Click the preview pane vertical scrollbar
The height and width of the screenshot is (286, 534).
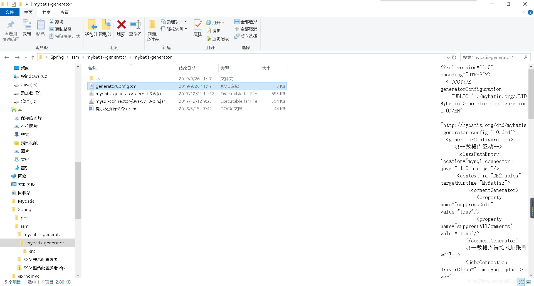pos(531,94)
